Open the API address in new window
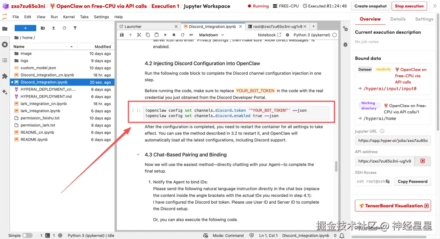440x239 pixels. click(x=422, y=161)
